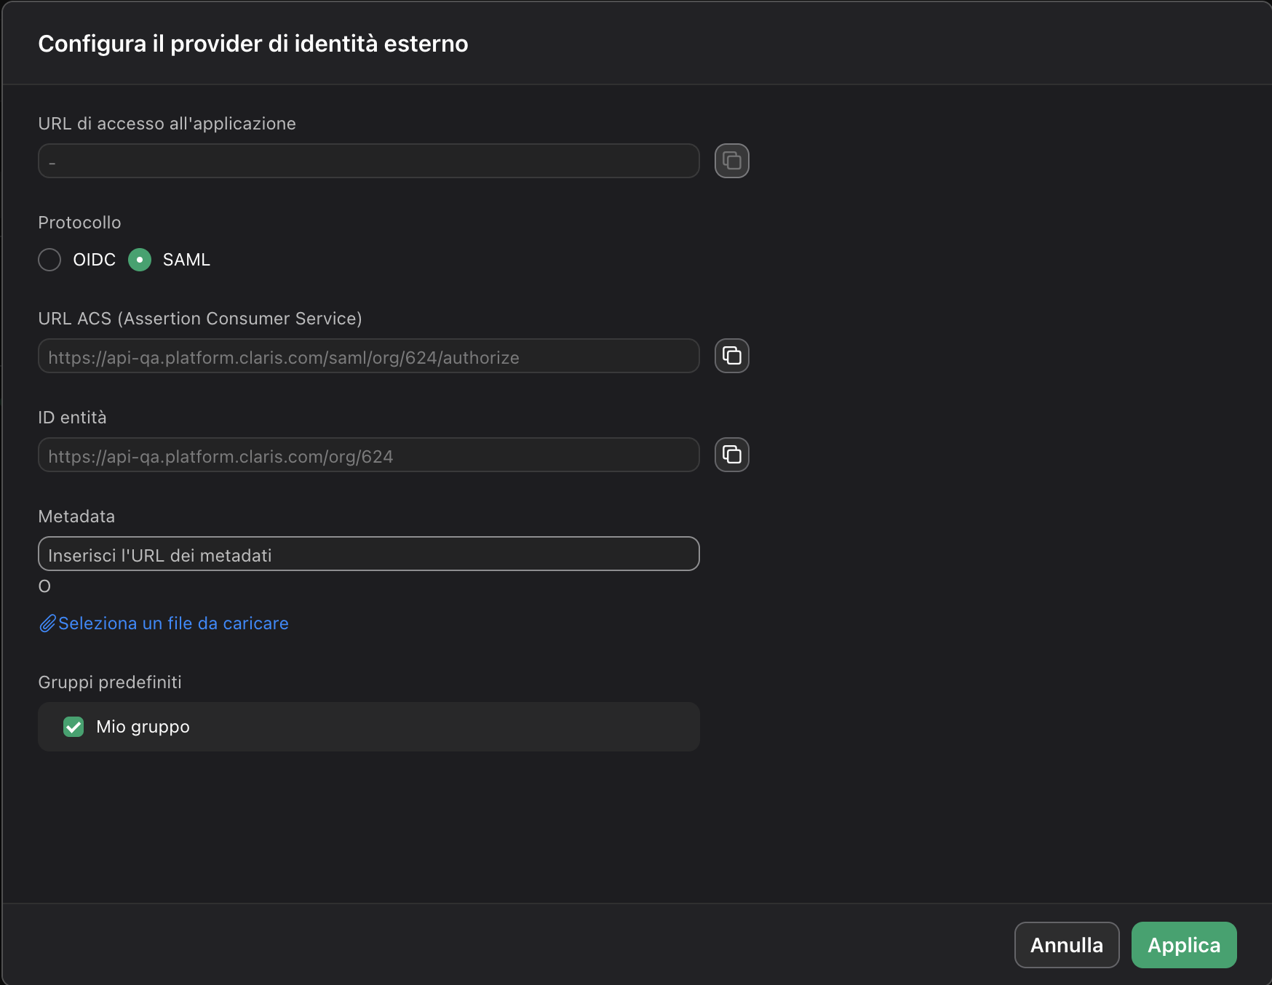Click the Gruppi predefiniti label
The image size is (1272, 985).
click(110, 682)
